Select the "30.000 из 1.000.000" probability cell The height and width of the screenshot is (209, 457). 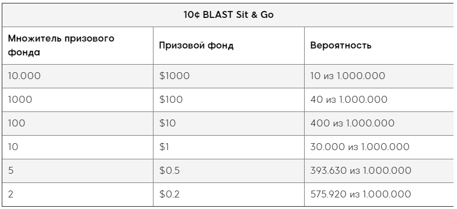(x=379, y=147)
